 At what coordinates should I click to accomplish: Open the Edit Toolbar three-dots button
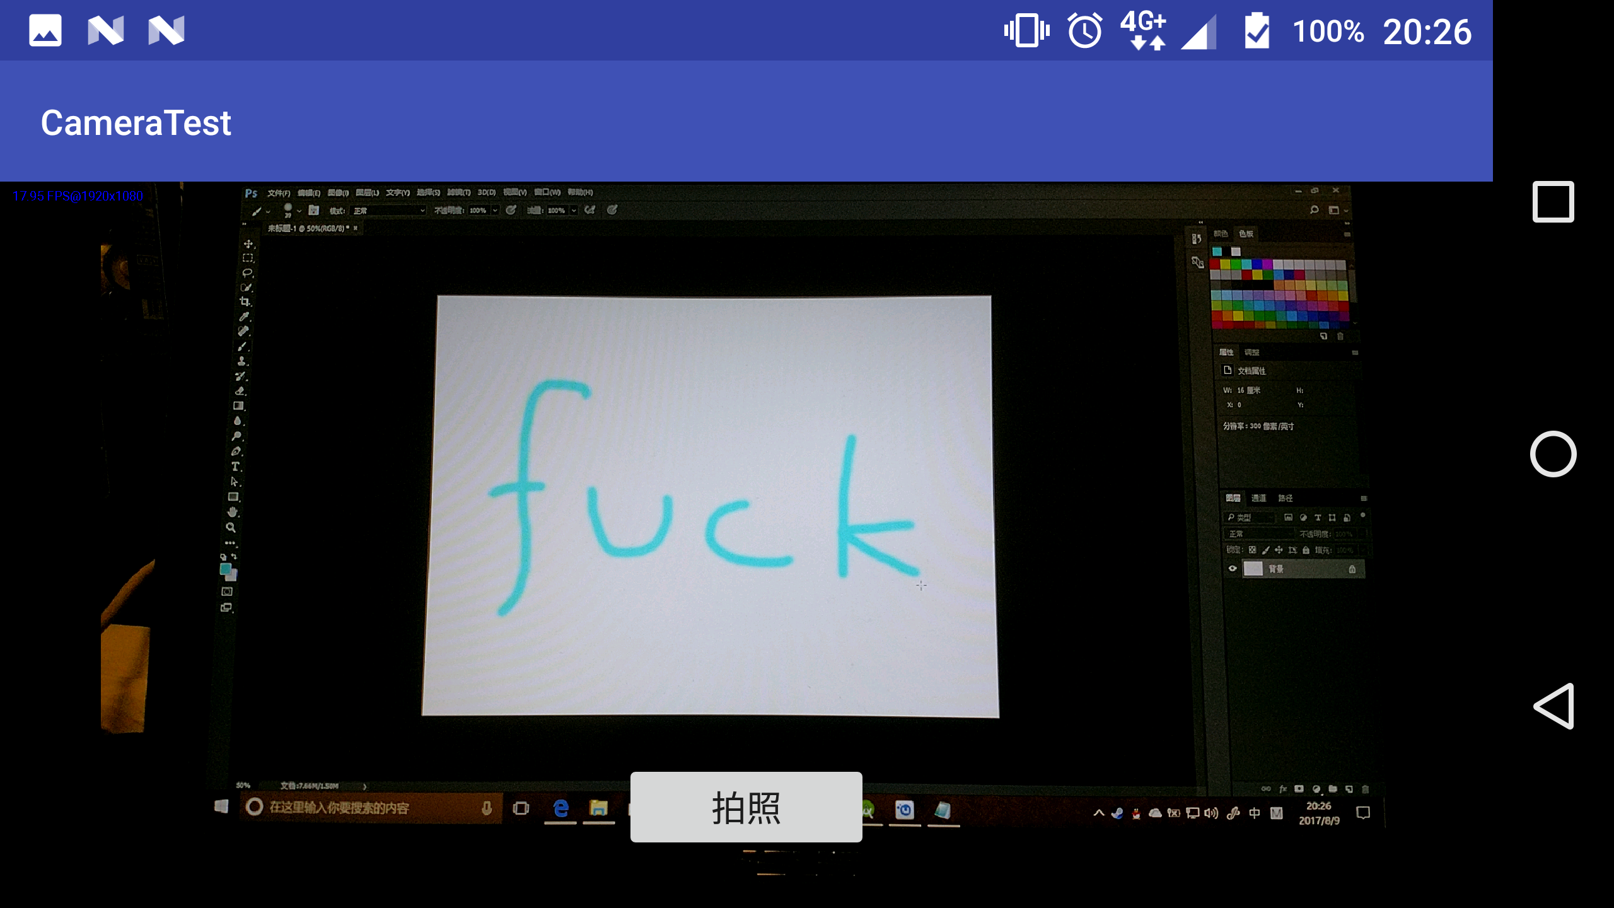[230, 543]
